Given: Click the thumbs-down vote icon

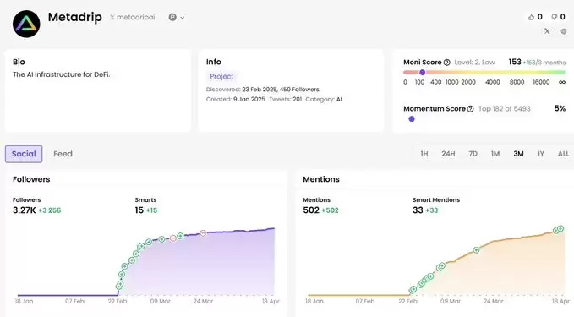Looking at the screenshot, I should 555,17.
